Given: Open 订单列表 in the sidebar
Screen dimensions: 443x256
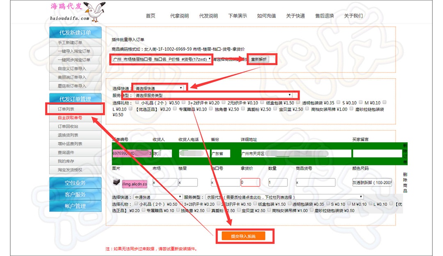Looking at the screenshot, I should coord(66,109).
